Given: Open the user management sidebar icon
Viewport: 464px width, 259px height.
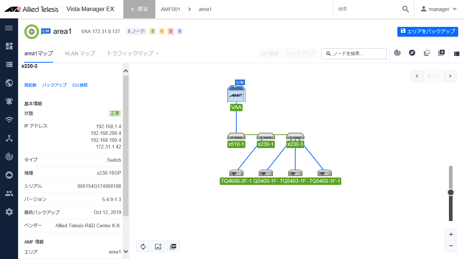Looking at the screenshot, I should (9, 193).
